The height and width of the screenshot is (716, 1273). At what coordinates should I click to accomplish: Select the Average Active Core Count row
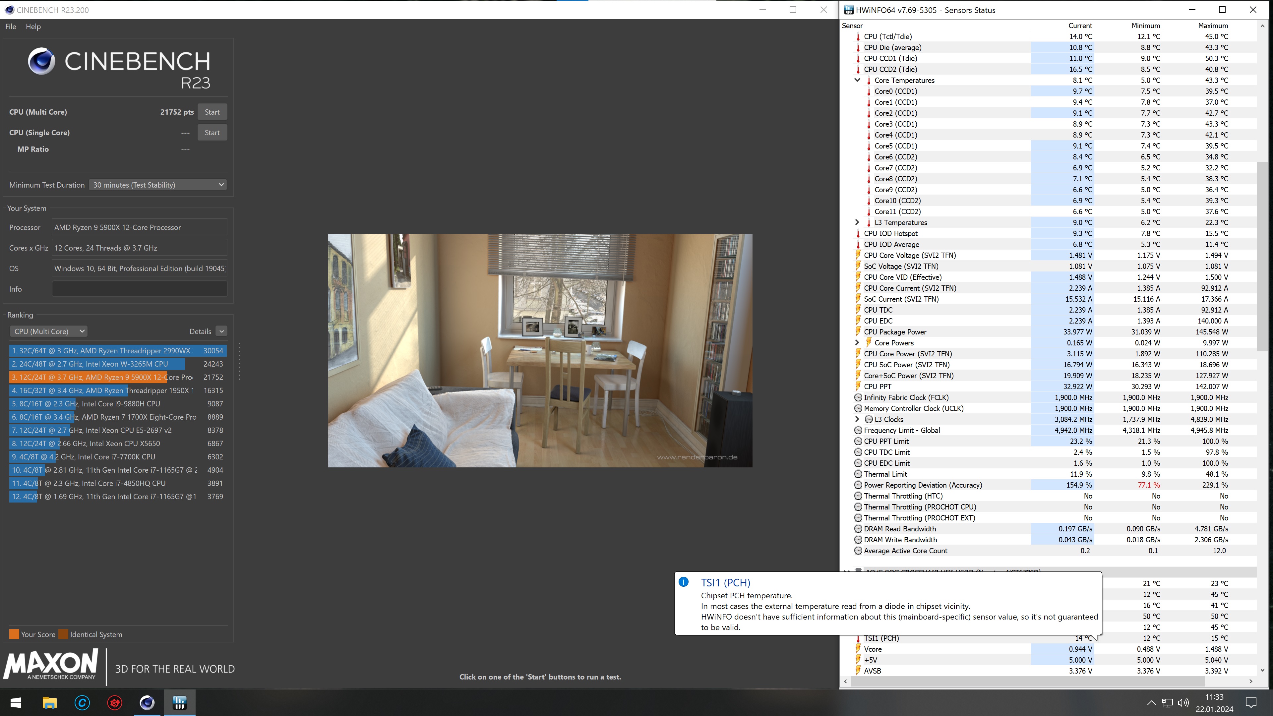click(1048, 551)
